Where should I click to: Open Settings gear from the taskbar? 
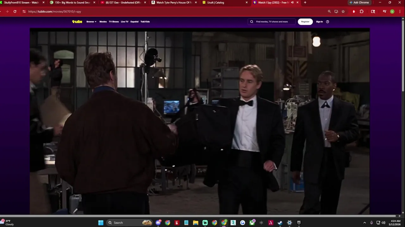[x=289, y=223]
